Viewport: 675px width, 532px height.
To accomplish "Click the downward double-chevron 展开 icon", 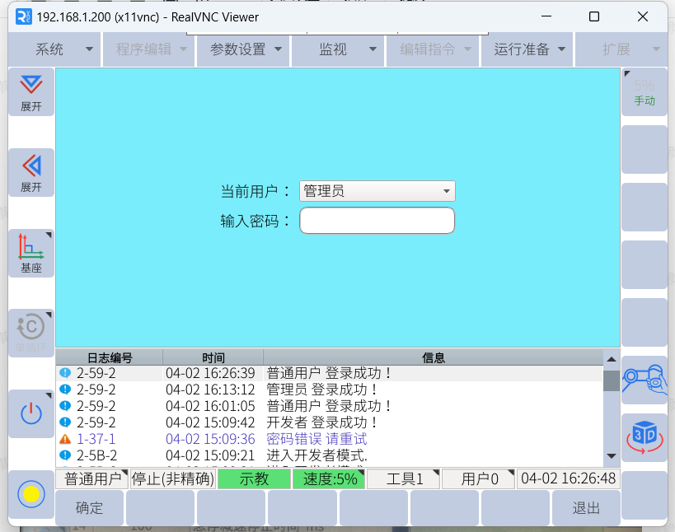I will click(x=31, y=91).
